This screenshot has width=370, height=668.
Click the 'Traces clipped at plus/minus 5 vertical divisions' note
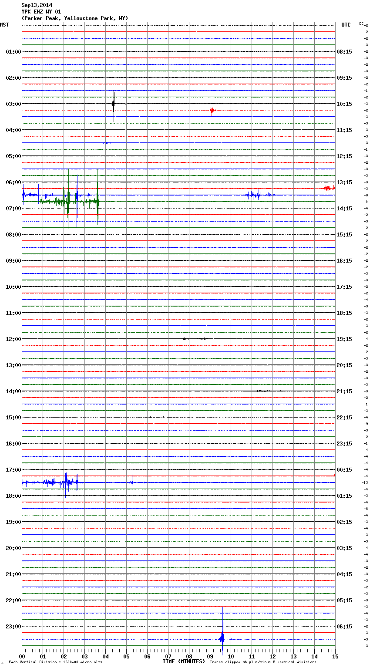point(263,662)
